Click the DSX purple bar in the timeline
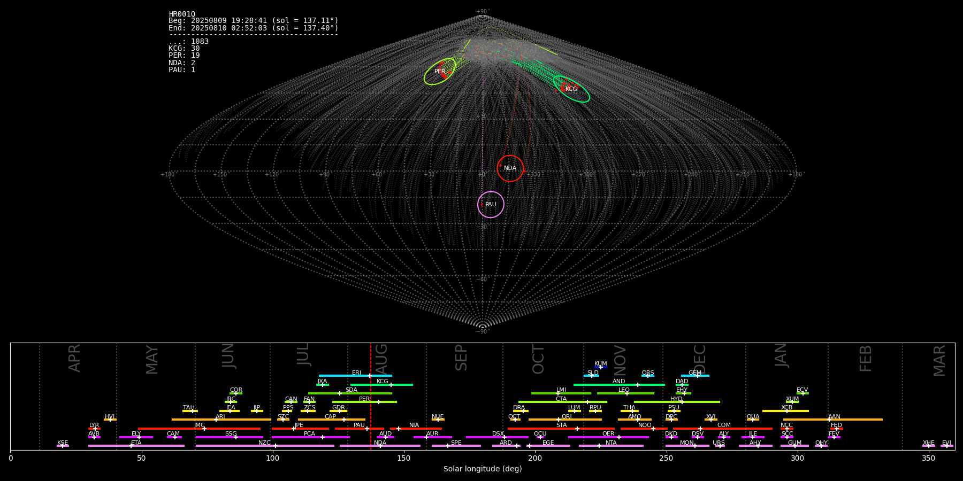Image resolution: width=963 pixels, height=481 pixels. (x=497, y=437)
